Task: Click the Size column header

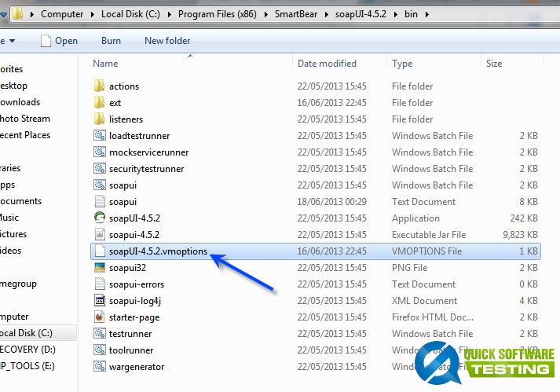Action: coord(494,64)
